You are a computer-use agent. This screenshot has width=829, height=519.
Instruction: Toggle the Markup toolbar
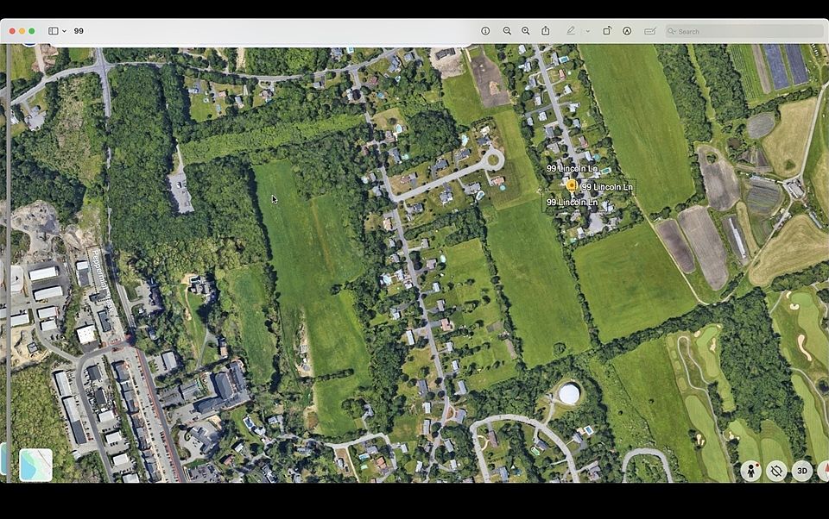tap(627, 31)
